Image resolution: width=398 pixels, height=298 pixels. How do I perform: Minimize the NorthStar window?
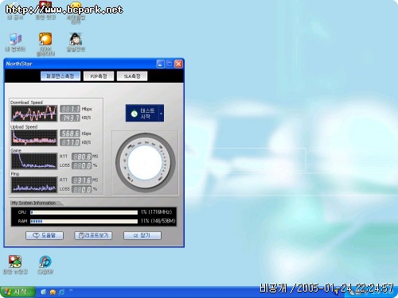click(x=161, y=64)
